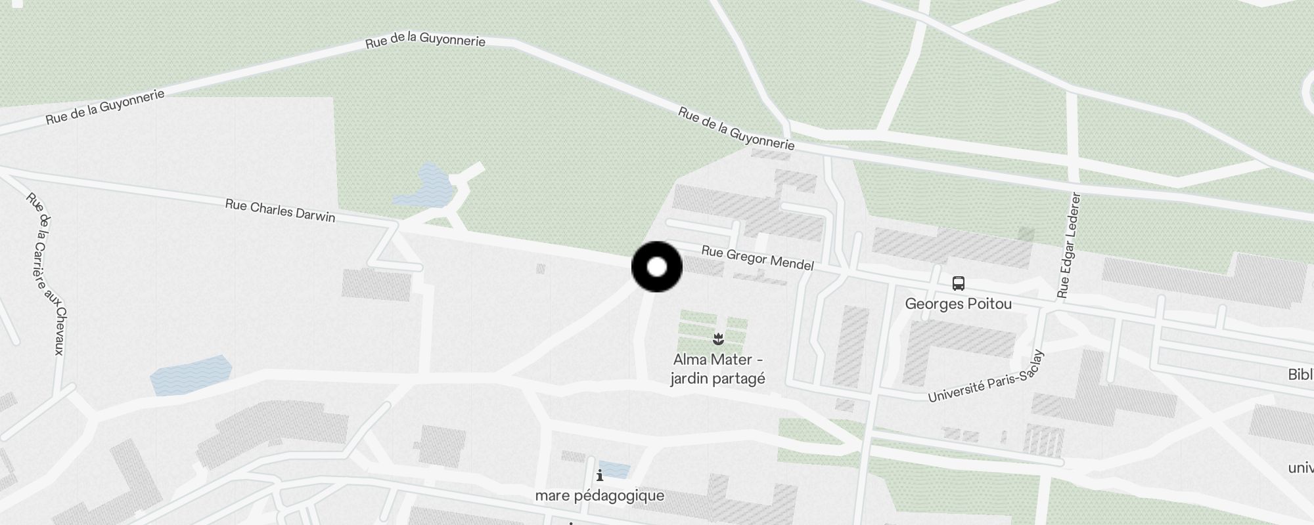Click the black circular location marker

pos(657,267)
